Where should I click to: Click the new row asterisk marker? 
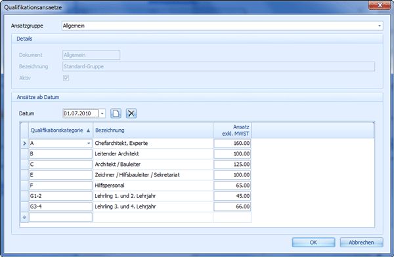click(x=24, y=217)
